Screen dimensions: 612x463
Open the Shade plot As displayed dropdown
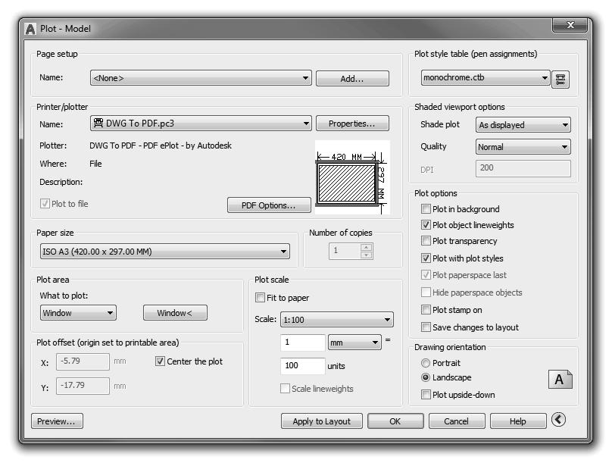click(x=523, y=125)
